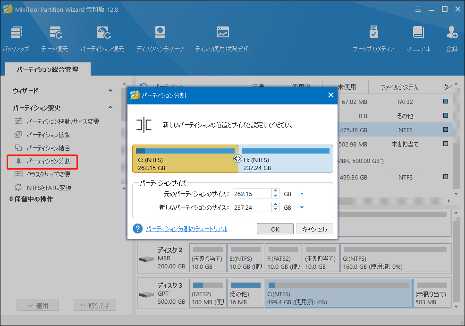Select C:(NTFS) 499.4 GB on Disk 3

pyautogui.click(x=338, y=293)
